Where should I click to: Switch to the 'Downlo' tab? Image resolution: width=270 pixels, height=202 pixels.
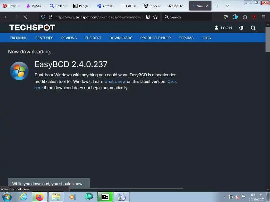tap(12, 6)
